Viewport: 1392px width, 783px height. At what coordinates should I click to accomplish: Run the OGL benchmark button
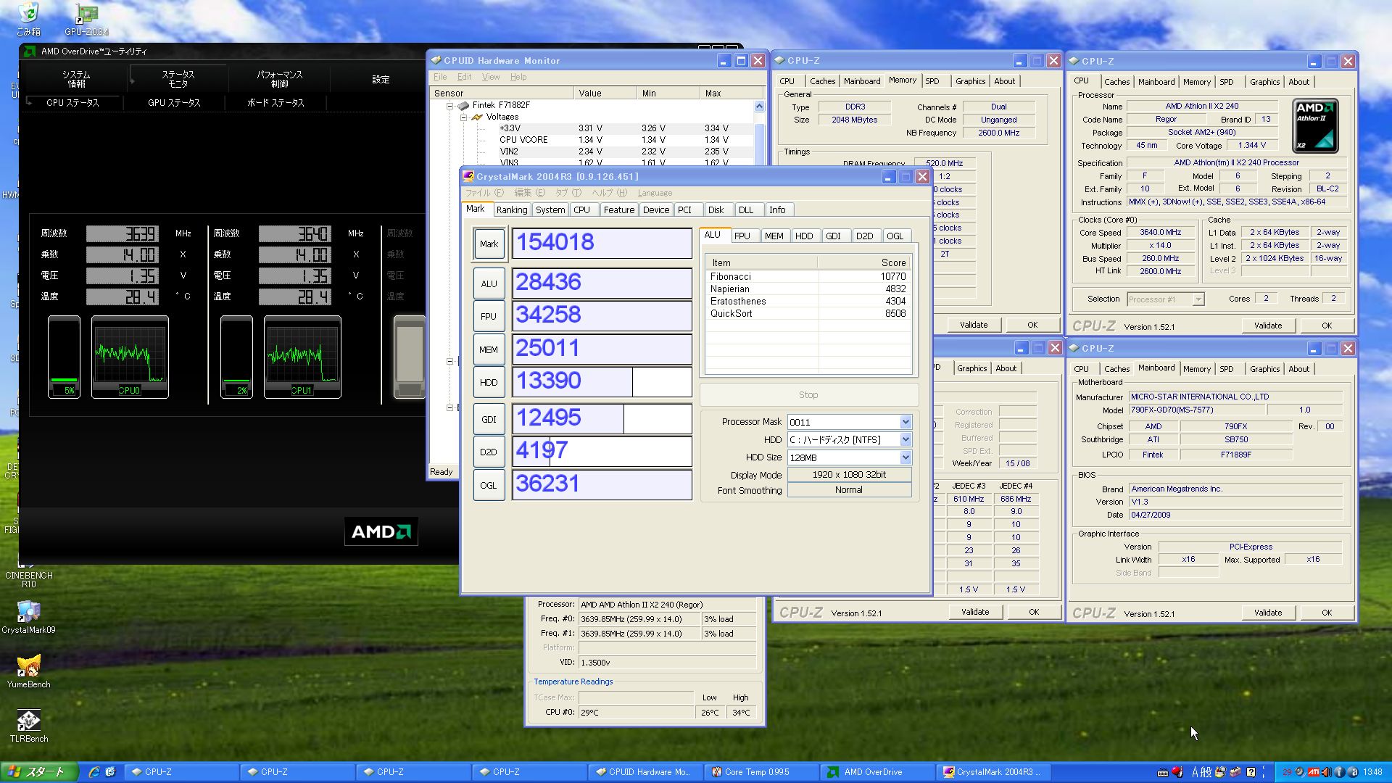click(489, 485)
